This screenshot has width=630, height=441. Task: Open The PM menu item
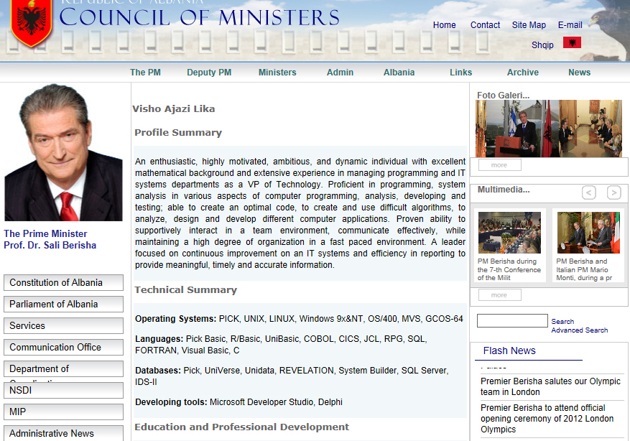(145, 73)
